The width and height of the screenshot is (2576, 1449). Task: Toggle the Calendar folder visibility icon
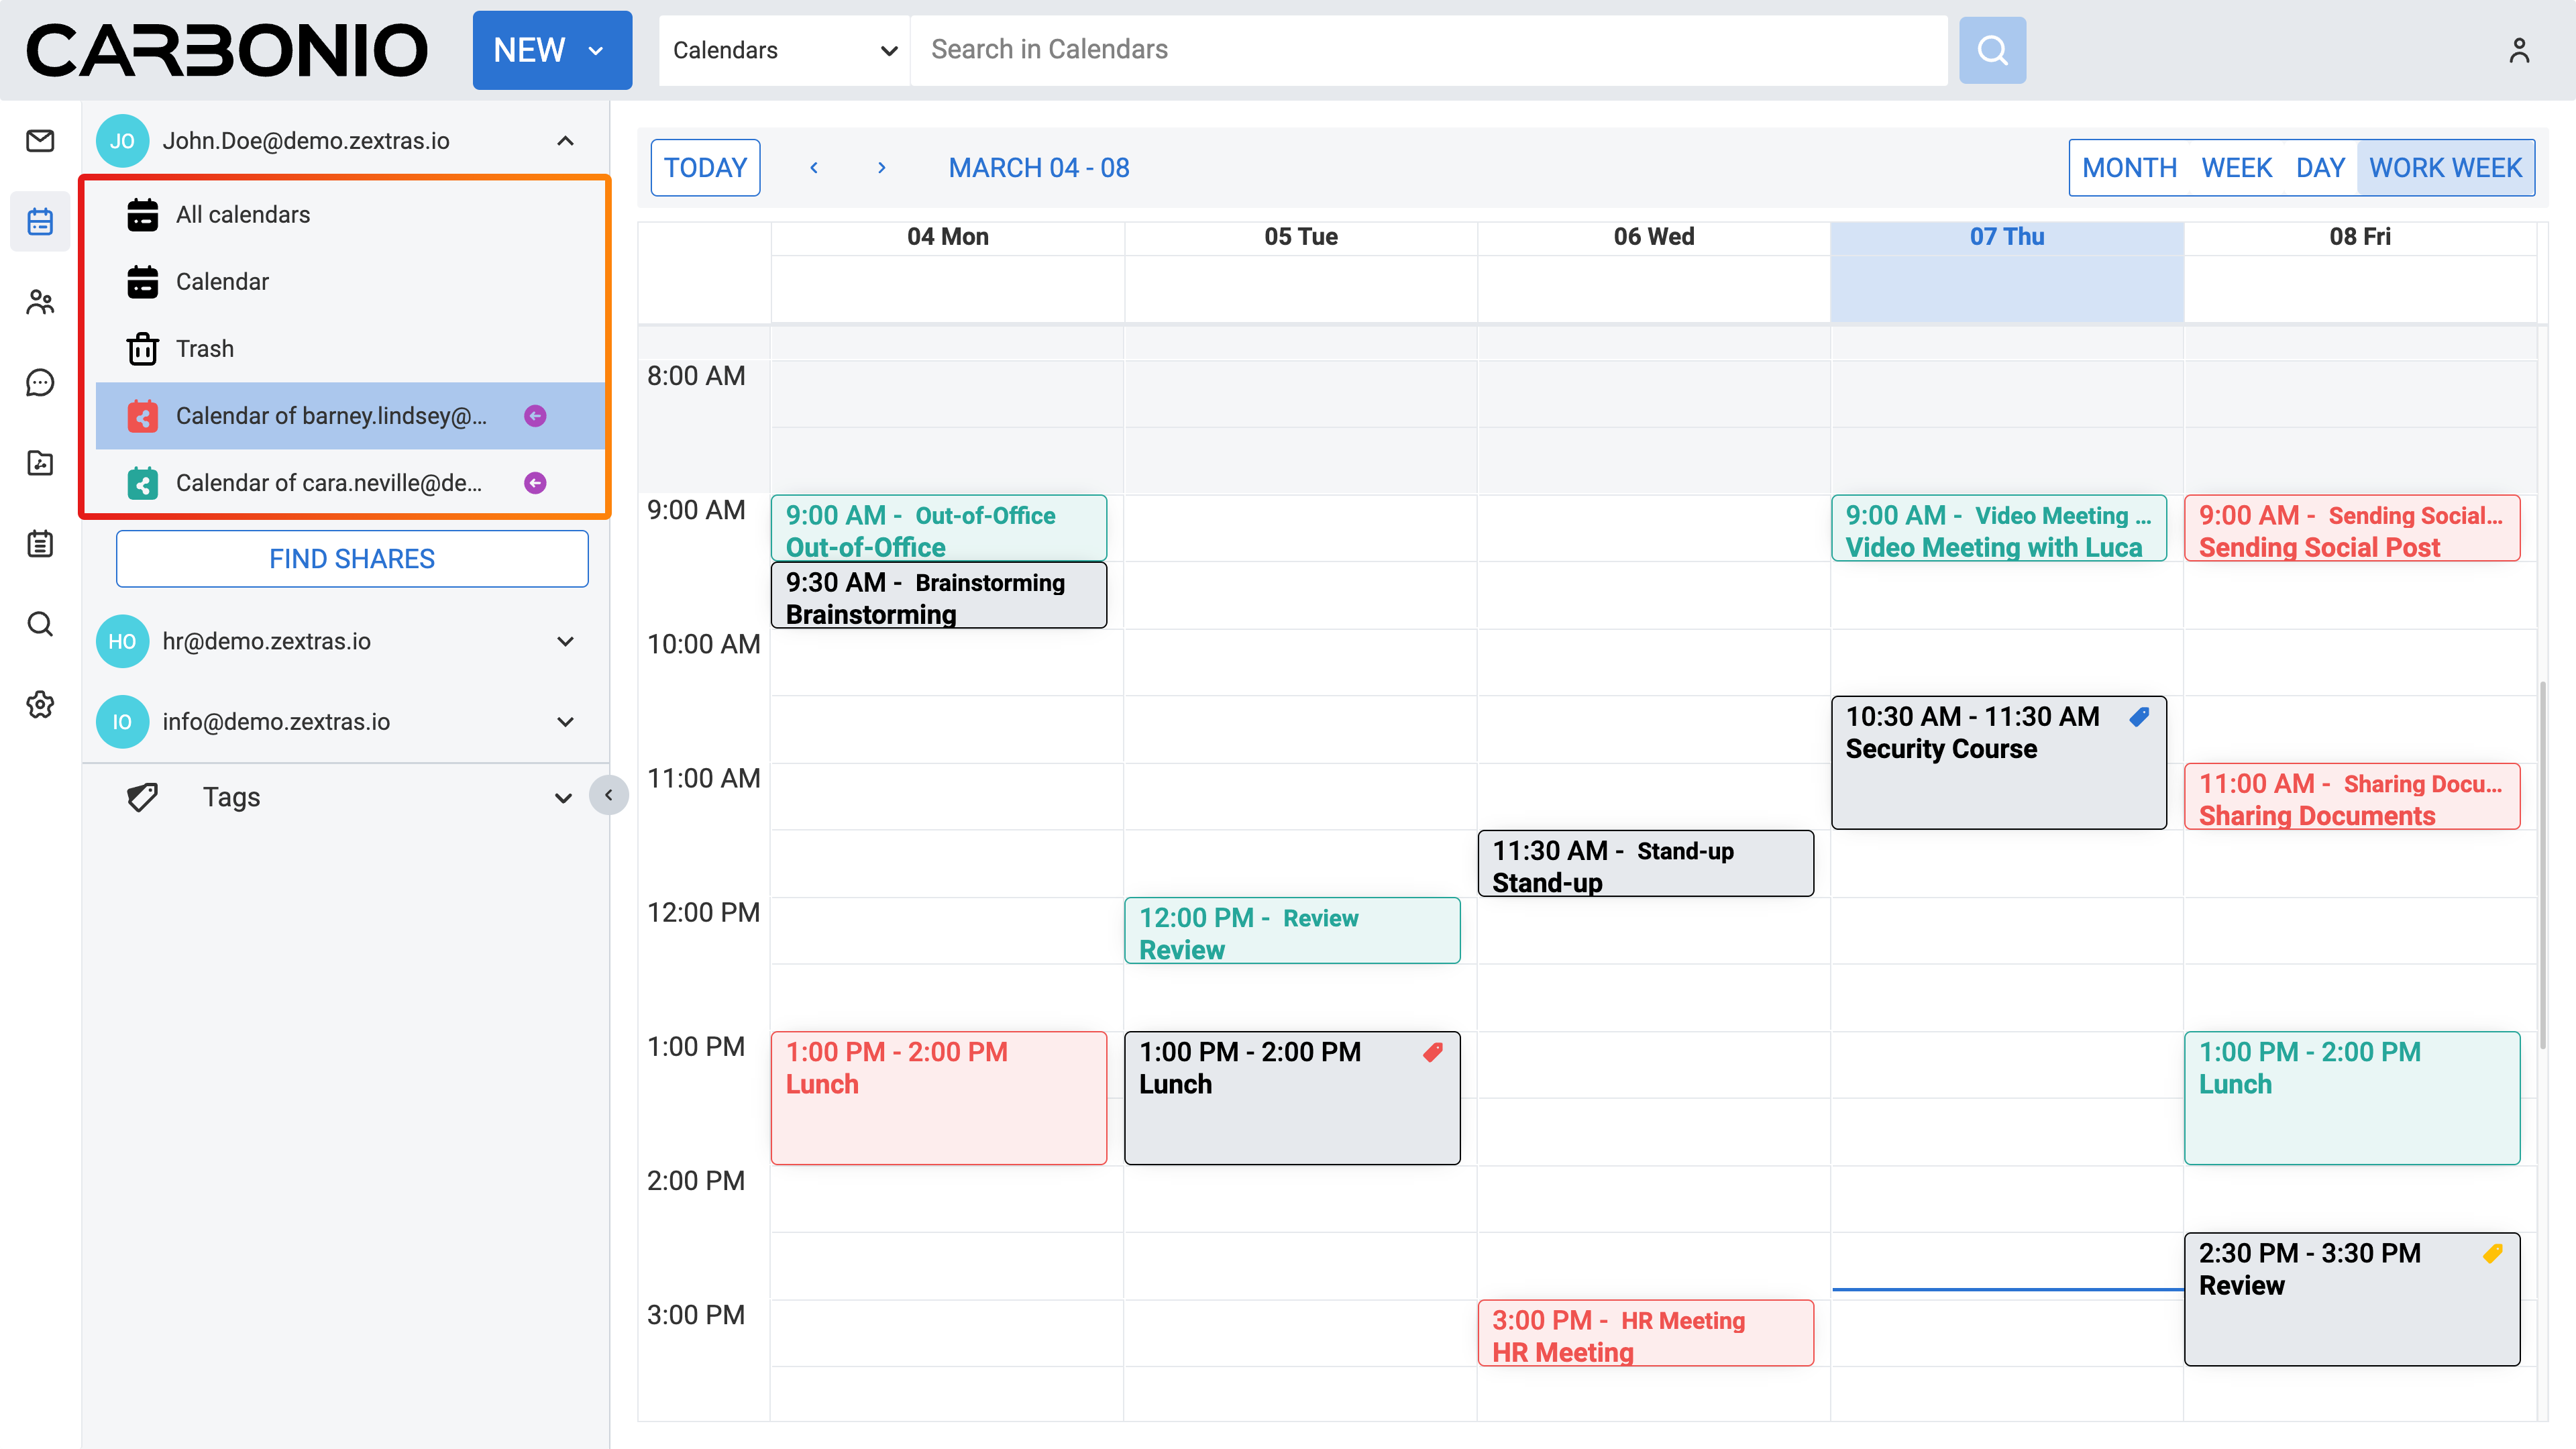tap(143, 282)
